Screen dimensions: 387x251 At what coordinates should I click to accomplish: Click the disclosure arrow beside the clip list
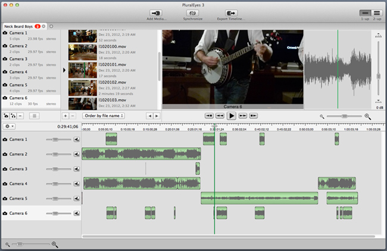pos(64,70)
